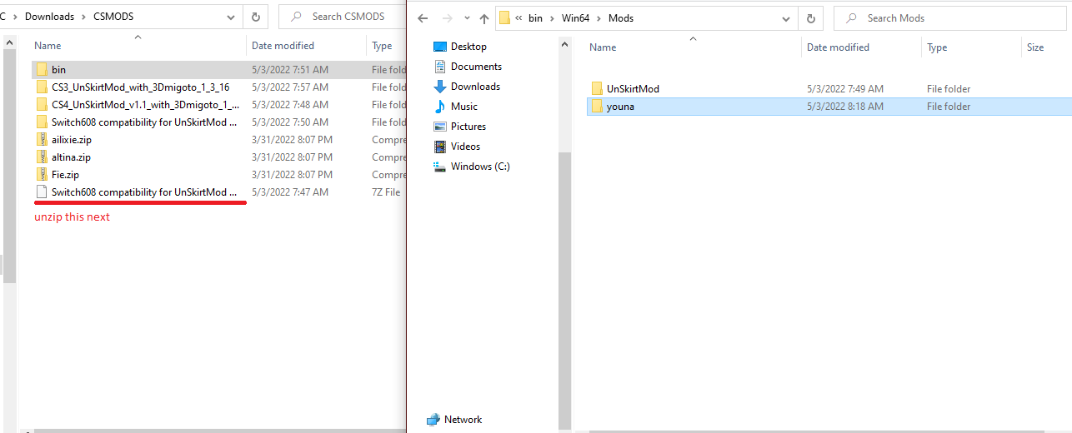Select altina.zip archive icon

tap(42, 157)
